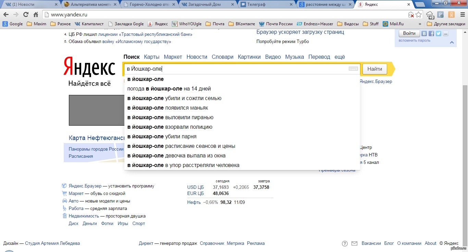Open the Панорамы городов России link
The width and height of the screenshot is (468, 252).
coord(96,149)
